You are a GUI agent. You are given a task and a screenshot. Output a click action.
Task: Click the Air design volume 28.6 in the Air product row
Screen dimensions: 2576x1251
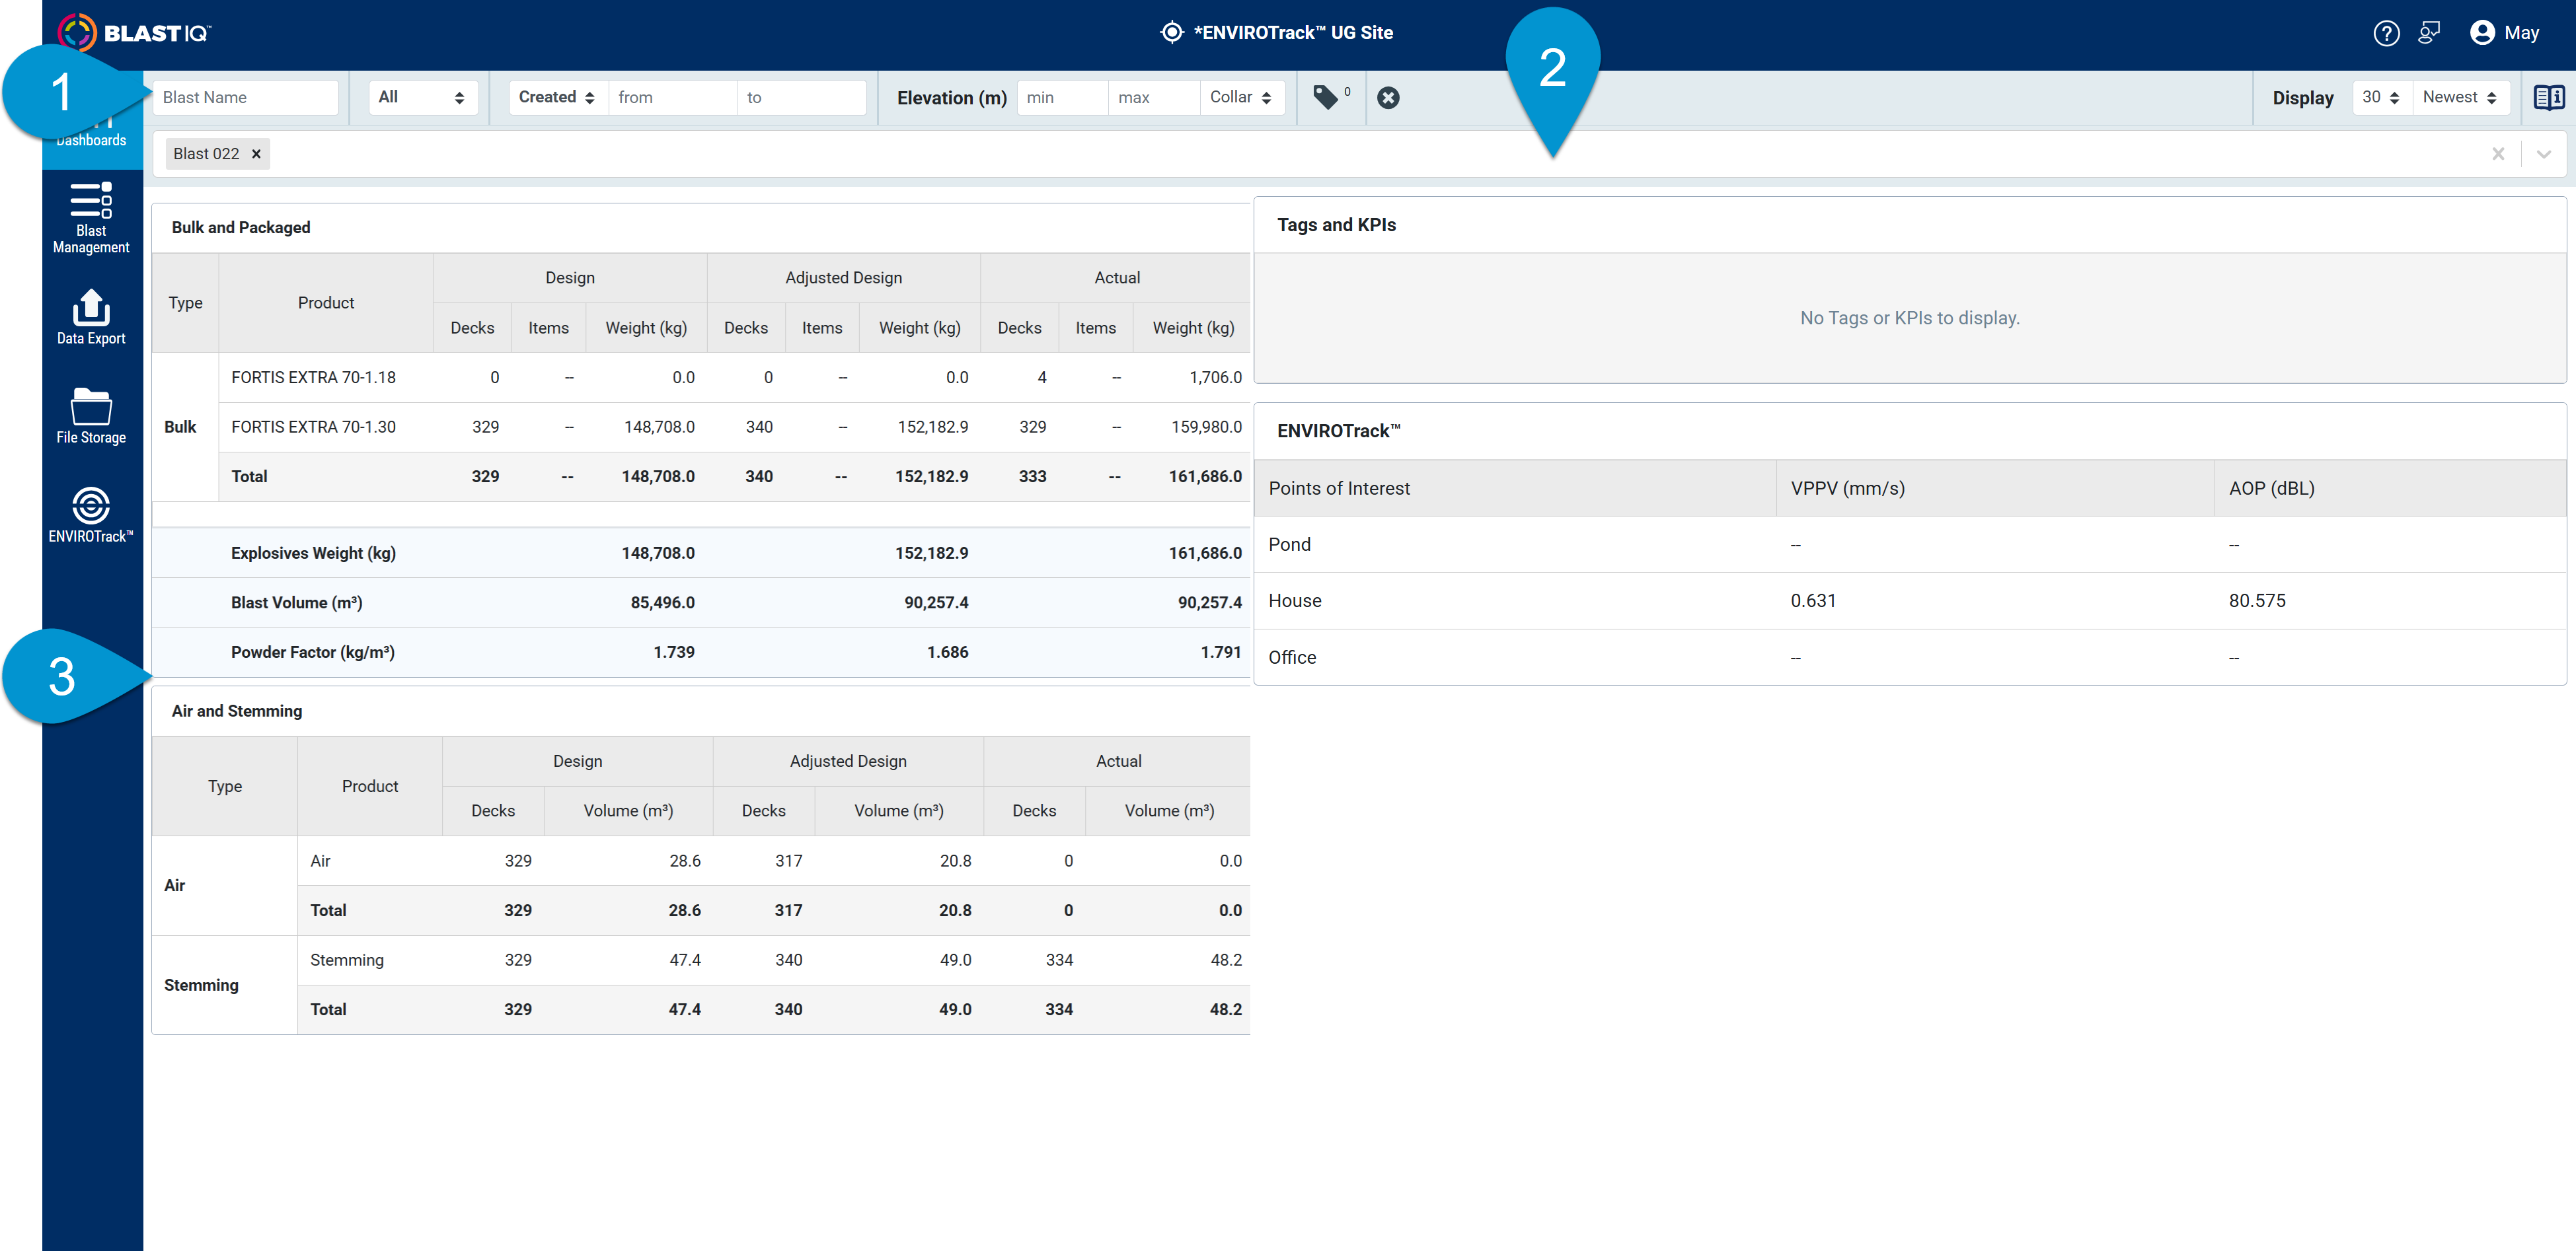point(684,861)
